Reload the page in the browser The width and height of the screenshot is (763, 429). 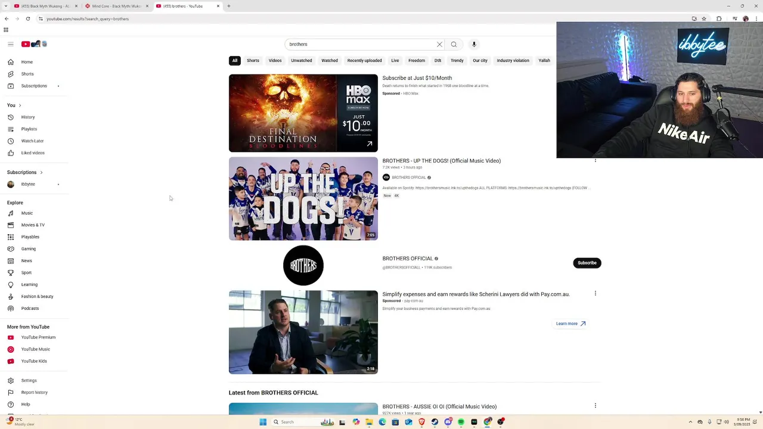click(x=27, y=18)
